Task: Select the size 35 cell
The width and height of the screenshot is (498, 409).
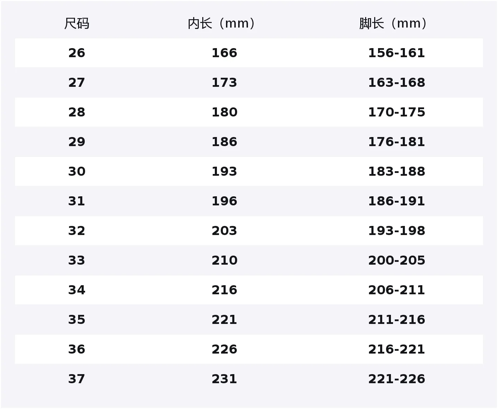Action: (x=77, y=320)
